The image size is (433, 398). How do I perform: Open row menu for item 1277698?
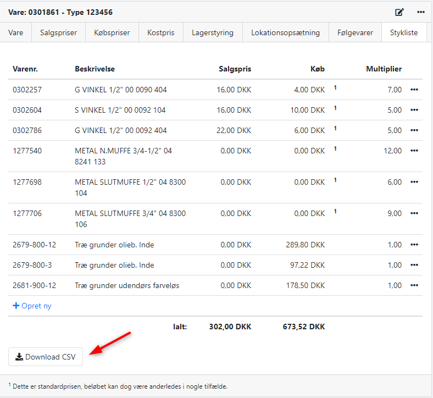(414, 182)
